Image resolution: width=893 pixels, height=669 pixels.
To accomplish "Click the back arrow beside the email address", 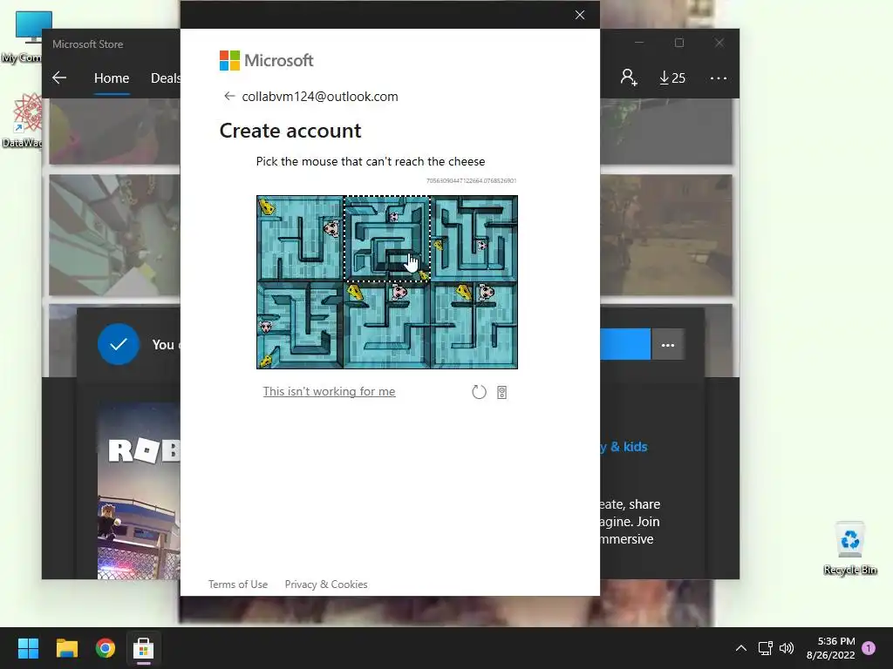I will point(229,96).
